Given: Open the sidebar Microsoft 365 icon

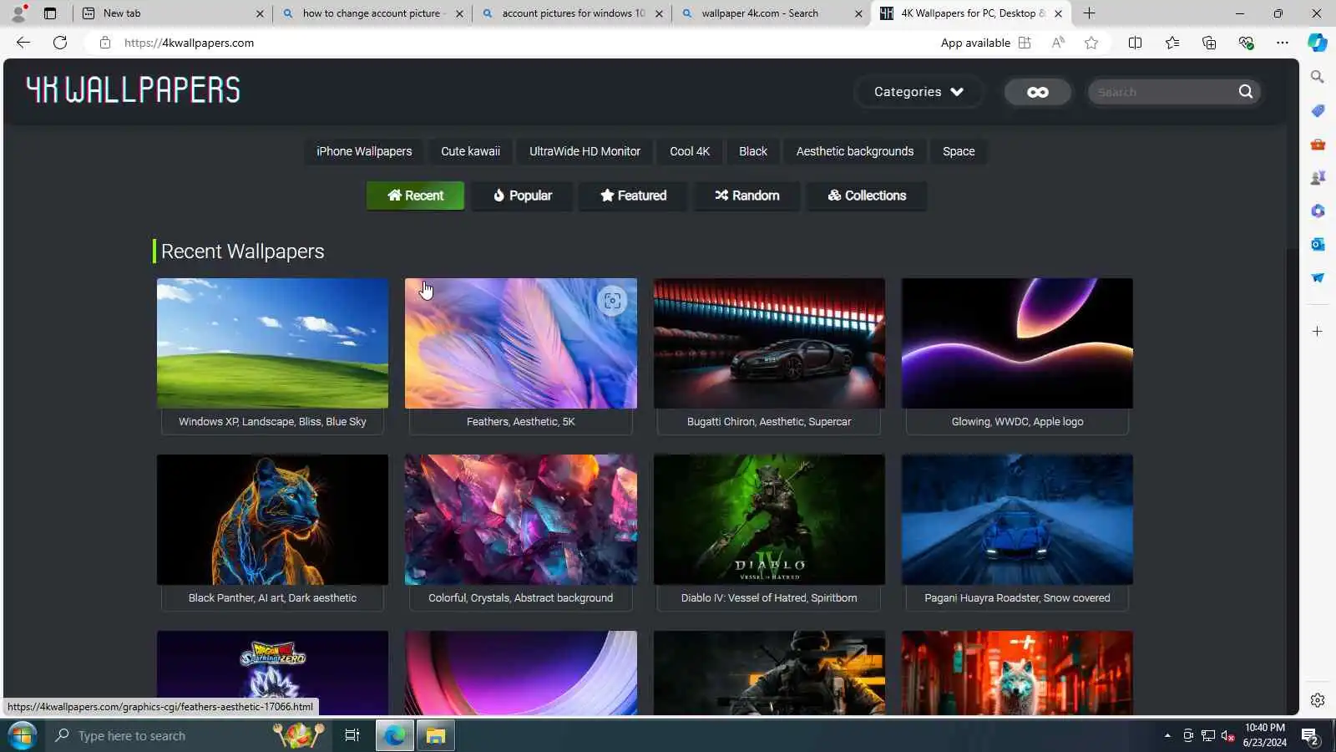Looking at the screenshot, I should pyautogui.click(x=1318, y=211).
